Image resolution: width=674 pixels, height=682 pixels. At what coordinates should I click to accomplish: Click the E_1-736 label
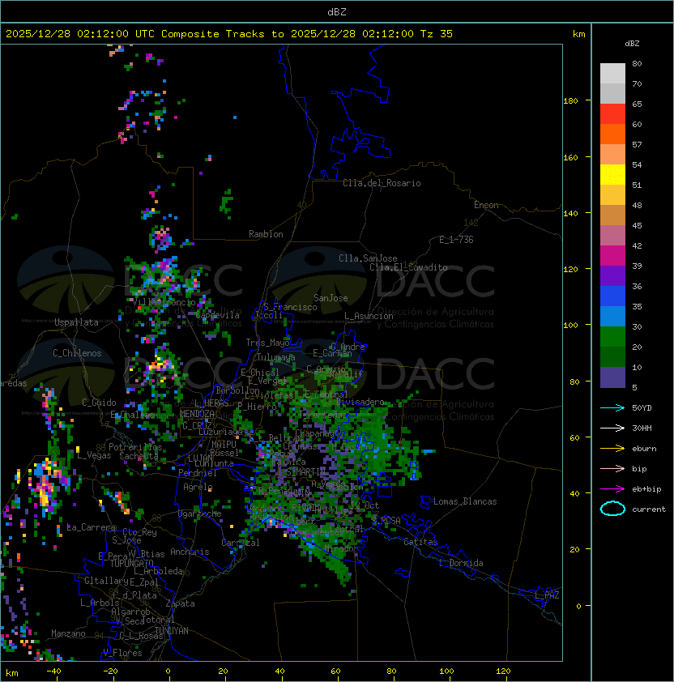pyautogui.click(x=456, y=240)
